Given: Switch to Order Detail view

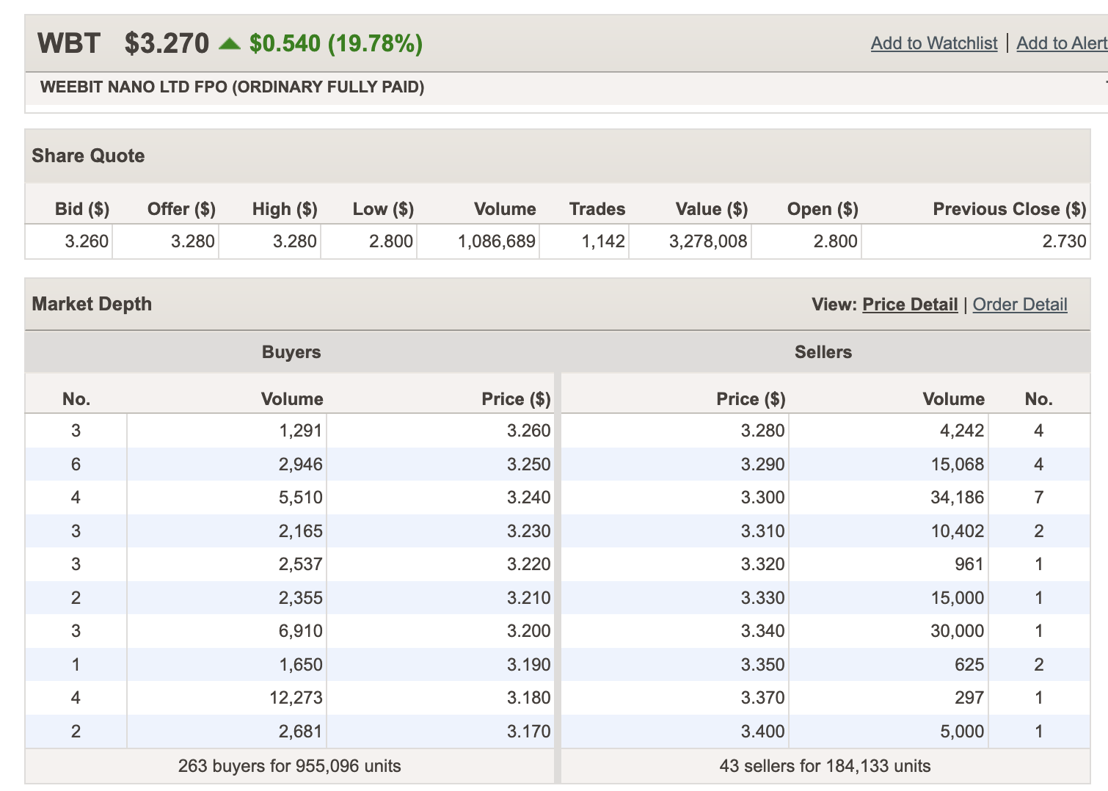Looking at the screenshot, I should click(1019, 305).
